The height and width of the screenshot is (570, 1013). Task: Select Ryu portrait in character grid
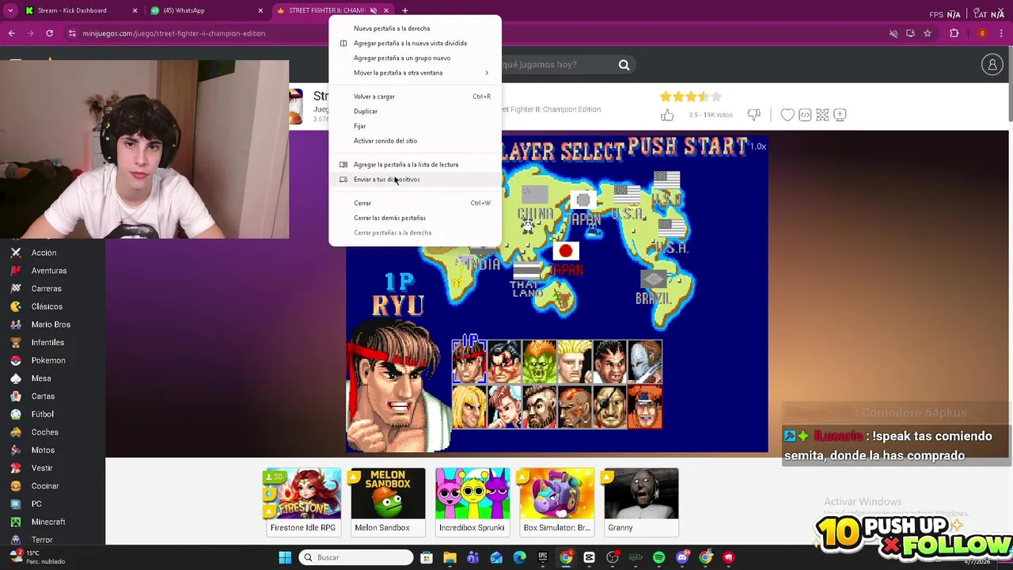[469, 363]
